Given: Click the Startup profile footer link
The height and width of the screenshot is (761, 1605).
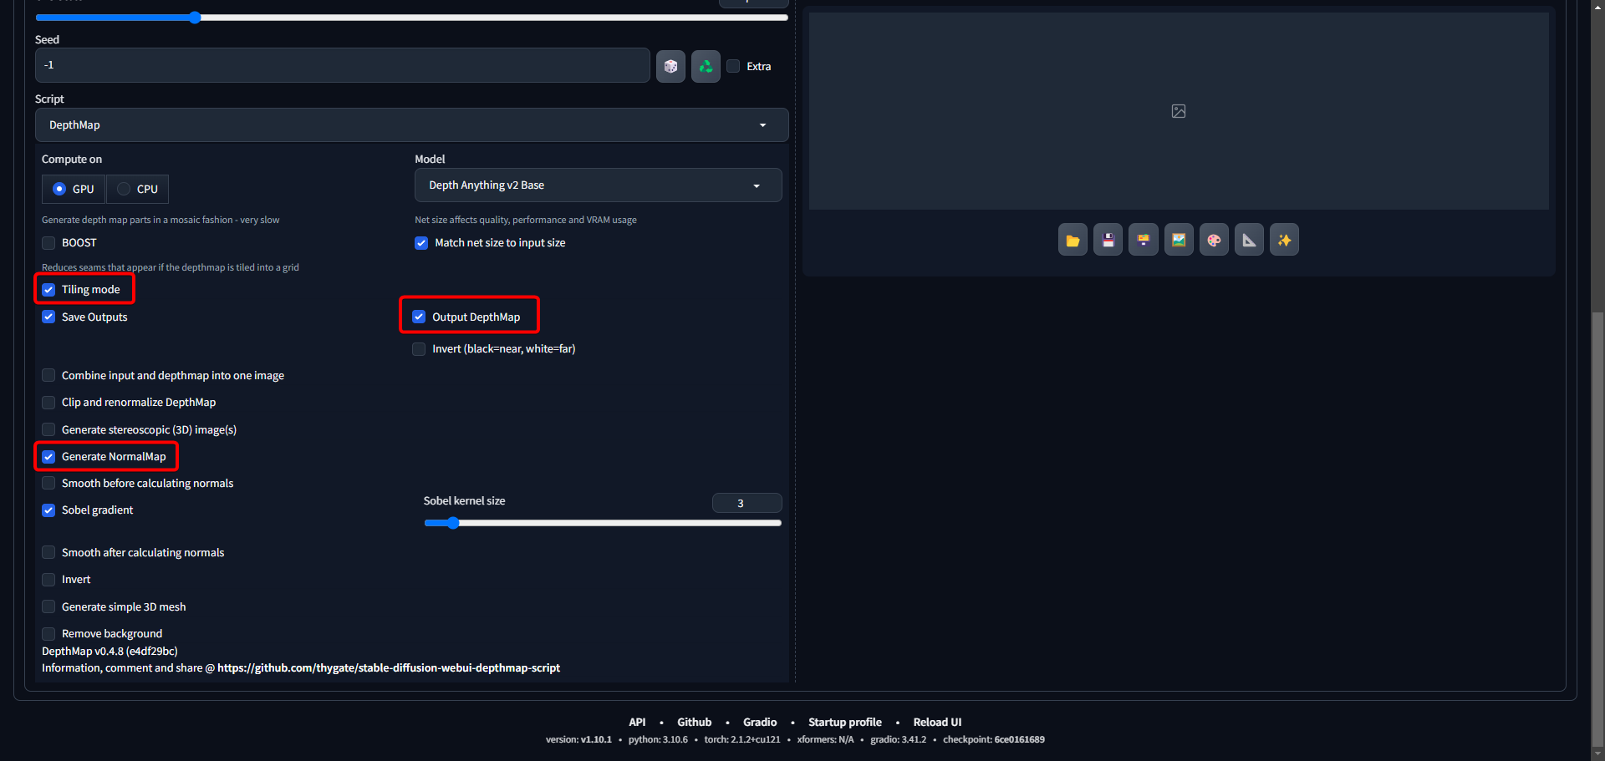Looking at the screenshot, I should point(844,723).
